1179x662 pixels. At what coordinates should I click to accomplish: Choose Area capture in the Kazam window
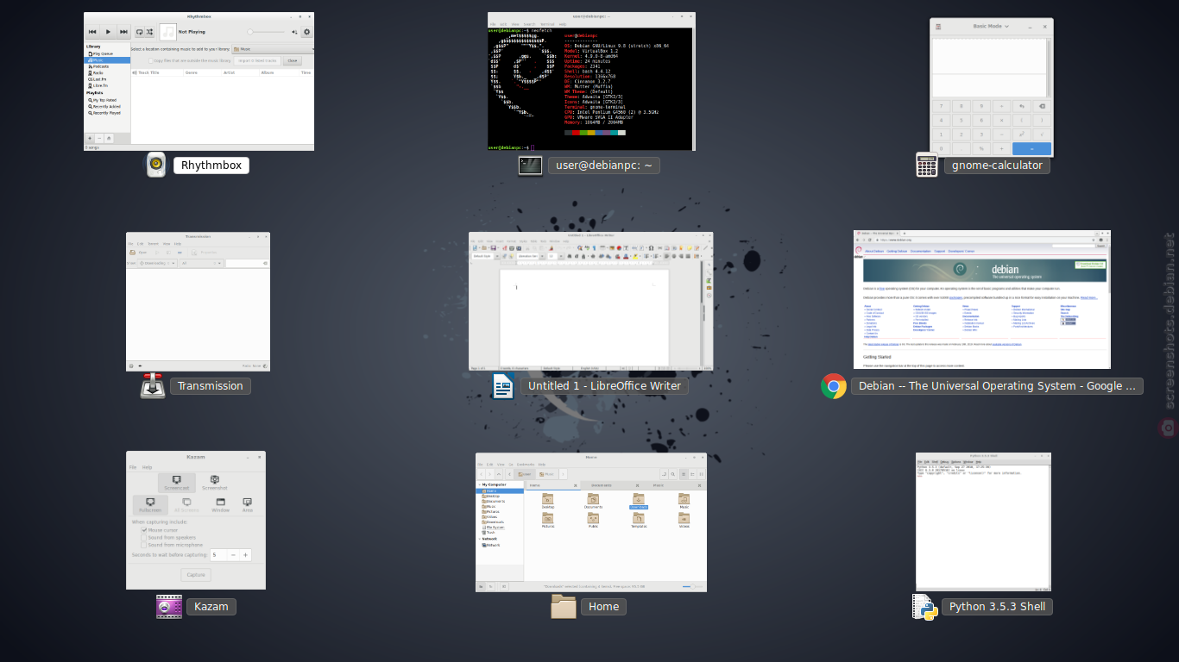[x=248, y=504]
